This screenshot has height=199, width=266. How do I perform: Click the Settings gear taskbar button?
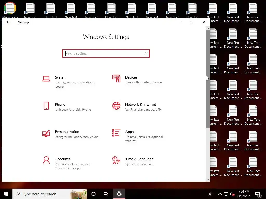tap(119, 194)
